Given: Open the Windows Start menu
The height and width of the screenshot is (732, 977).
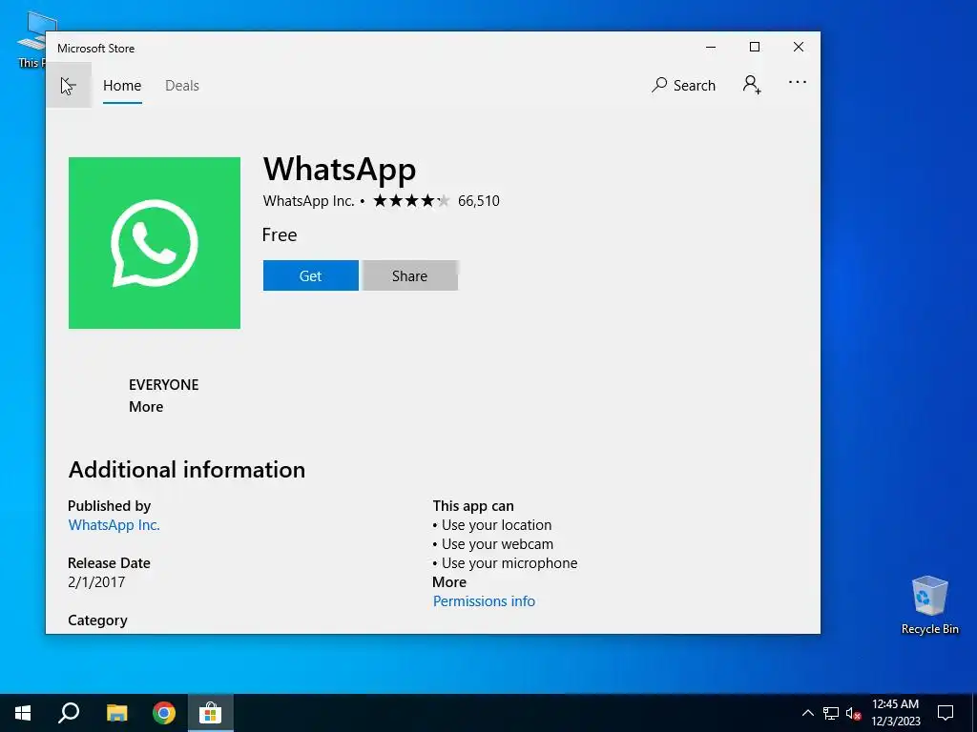Looking at the screenshot, I should click(x=23, y=713).
